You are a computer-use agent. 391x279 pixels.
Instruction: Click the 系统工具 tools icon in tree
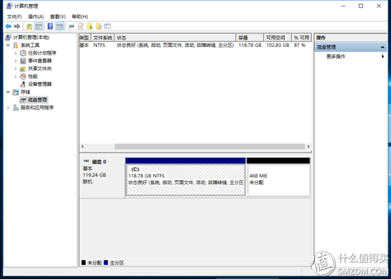pyautogui.click(x=16, y=46)
